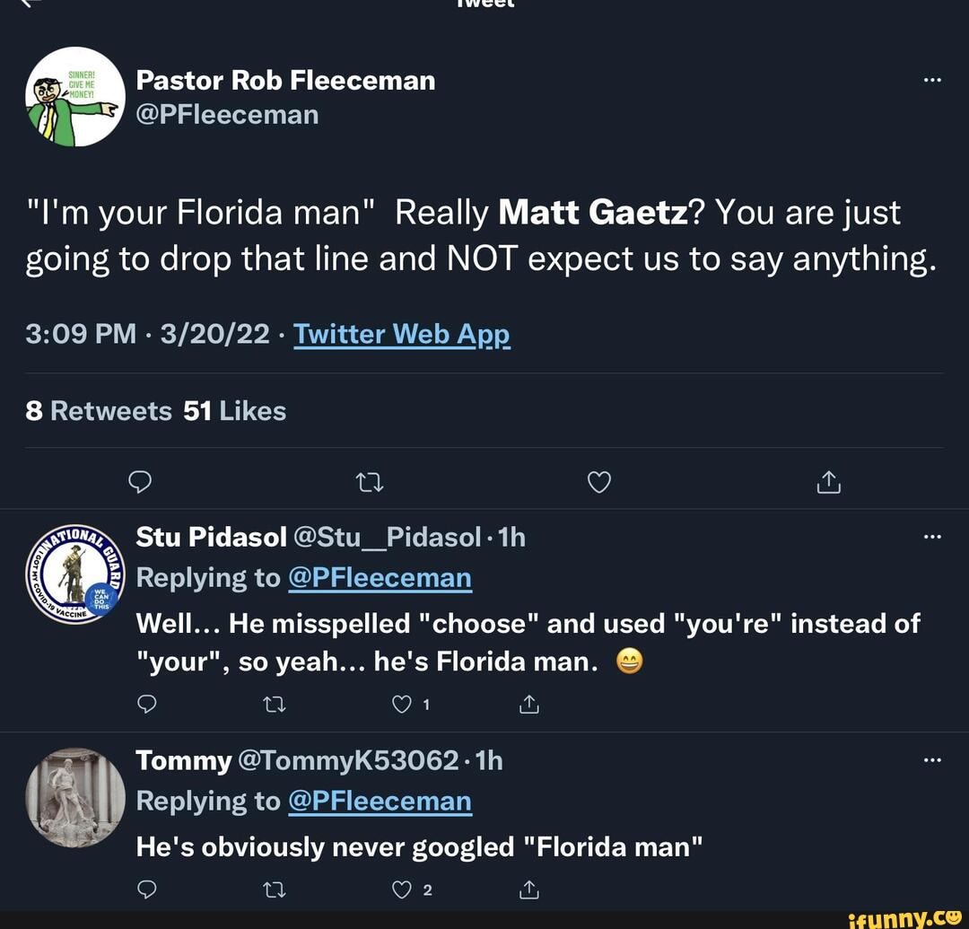Open the share icon on Tommy's reply

pos(528,890)
